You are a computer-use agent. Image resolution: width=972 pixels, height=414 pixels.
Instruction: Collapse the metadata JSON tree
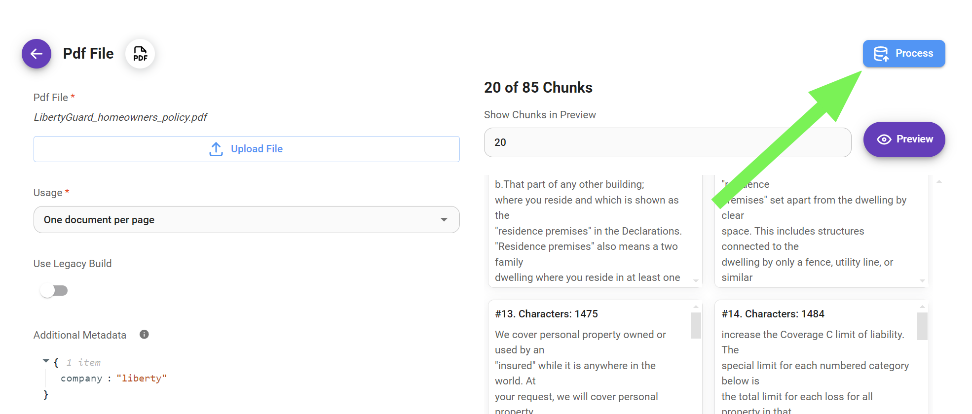[46, 361]
